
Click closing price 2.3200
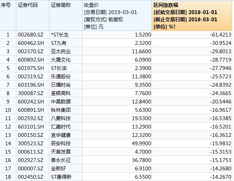pyautogui.click(x=117, y=43)
